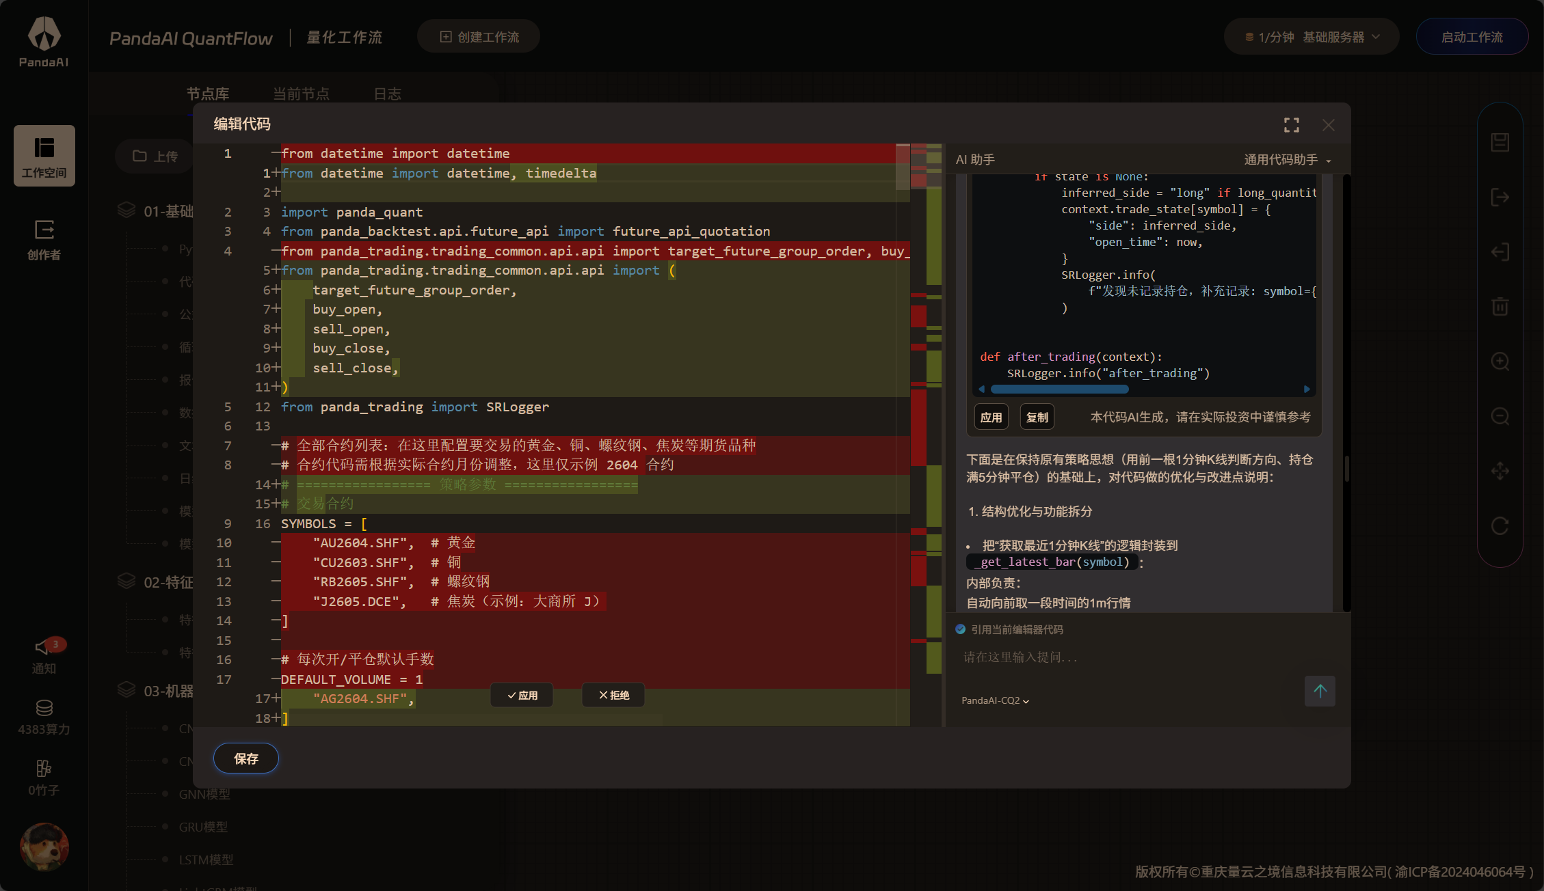This screenshot has width=1544, height=891.
Task: Click the line 'from panda_trading import SRLogger'
Action: [x=414, y=407]
